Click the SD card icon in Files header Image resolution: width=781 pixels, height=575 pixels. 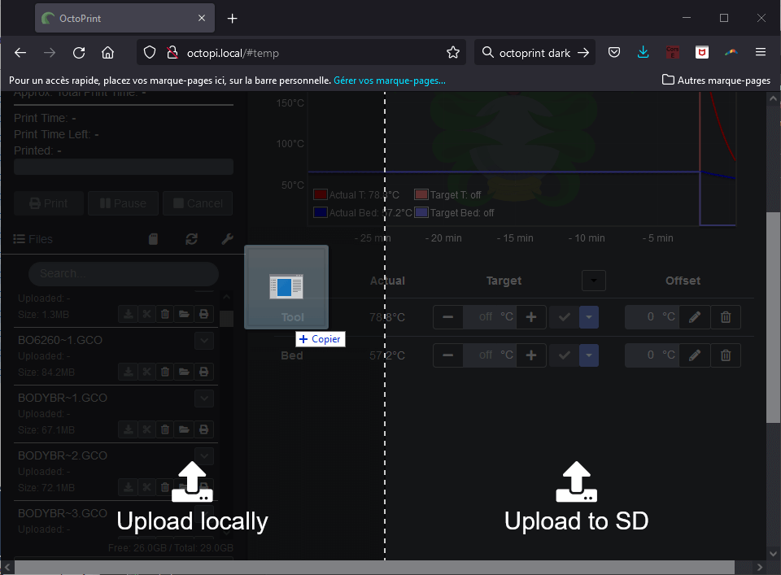[154, 239]
